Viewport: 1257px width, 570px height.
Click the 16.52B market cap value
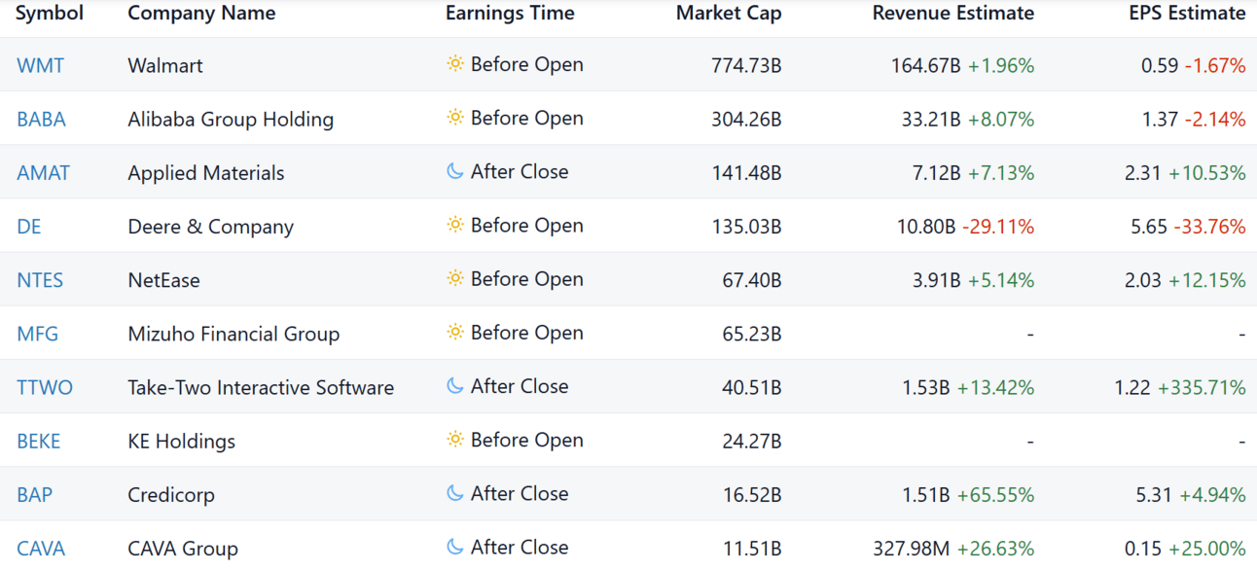coord(751,494)
